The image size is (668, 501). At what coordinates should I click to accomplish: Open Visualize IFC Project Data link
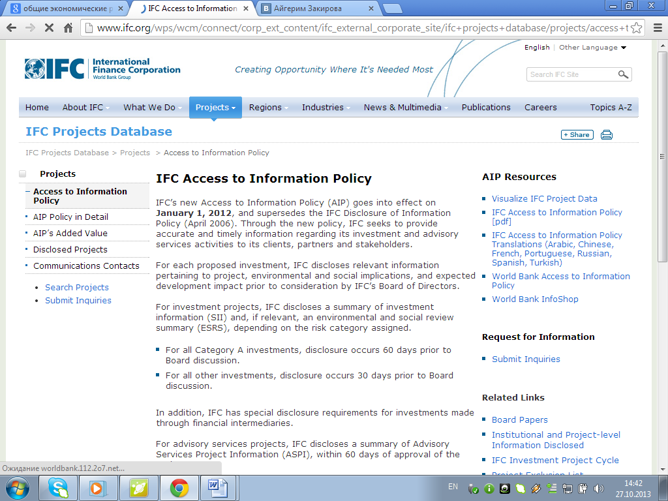pos(545,199)
